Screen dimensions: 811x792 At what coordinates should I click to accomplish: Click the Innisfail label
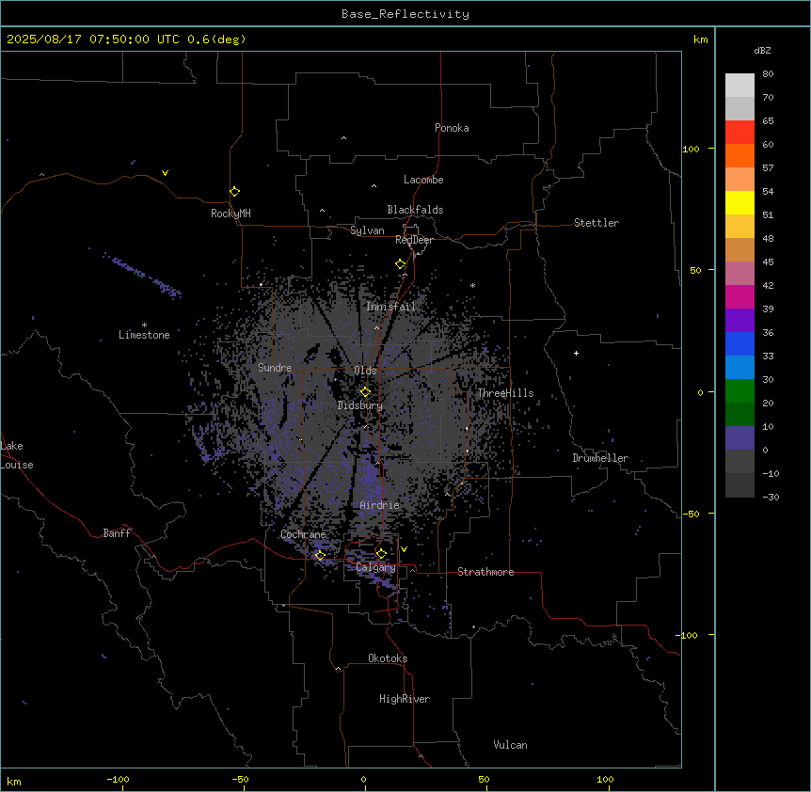(390, 307)
